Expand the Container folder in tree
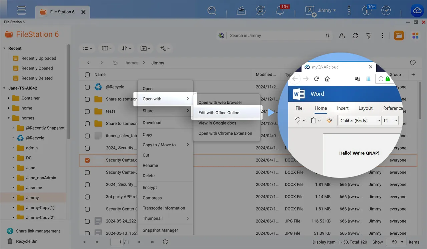Image resolution: width=427 pixels, height=249 pixels. (9, 98)
